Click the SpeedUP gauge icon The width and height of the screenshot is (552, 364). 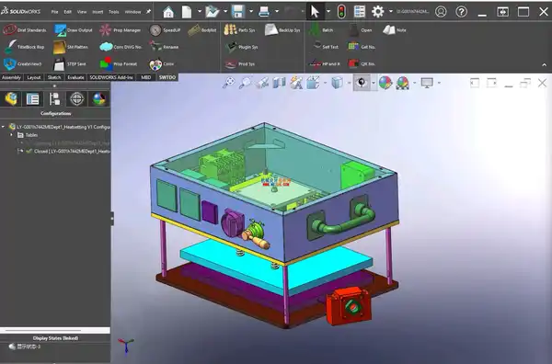click(x=155, y=30)
